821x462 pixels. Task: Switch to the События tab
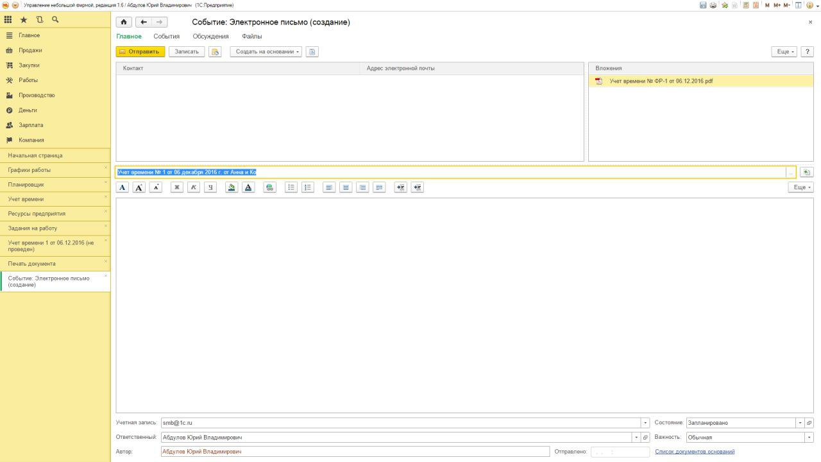pos(167,37)
